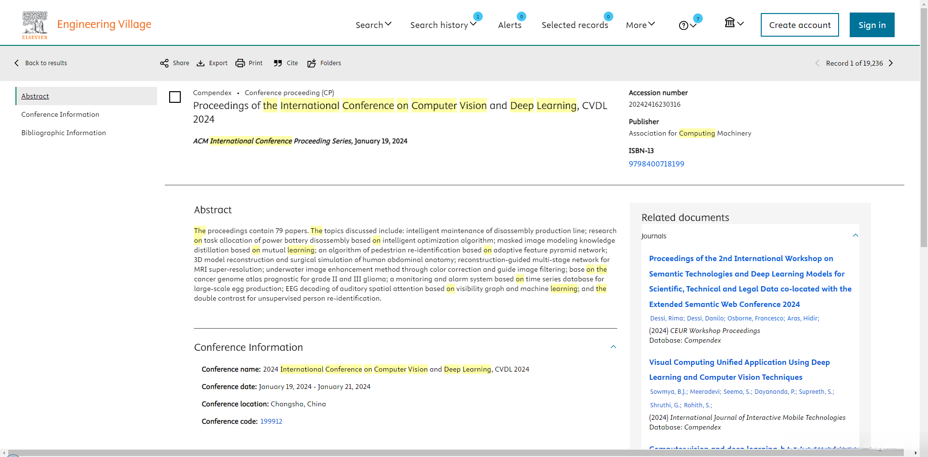Select the record checkbox beside the title
Image resolution: width=928 pixels, height=457 pixels.
(x=175, y=97)
